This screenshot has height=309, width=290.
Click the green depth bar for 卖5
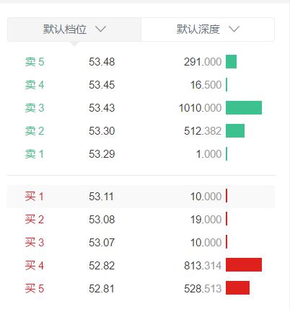coord(231,62)
